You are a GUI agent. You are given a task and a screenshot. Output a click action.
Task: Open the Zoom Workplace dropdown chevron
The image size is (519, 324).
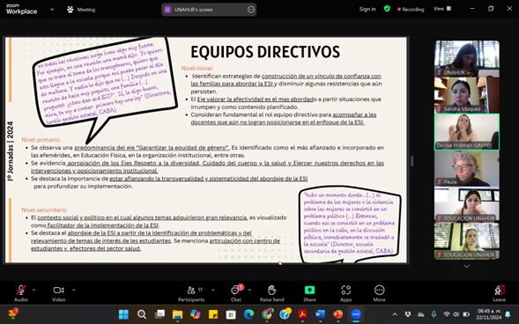coord(52,10)
